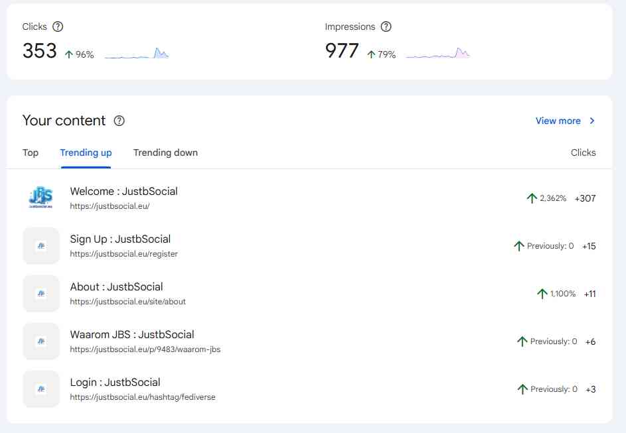Open the View more link

[558, 121]
